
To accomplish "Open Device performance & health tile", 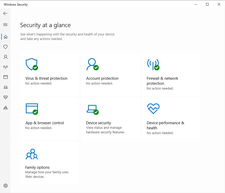I will coord(171,118).
